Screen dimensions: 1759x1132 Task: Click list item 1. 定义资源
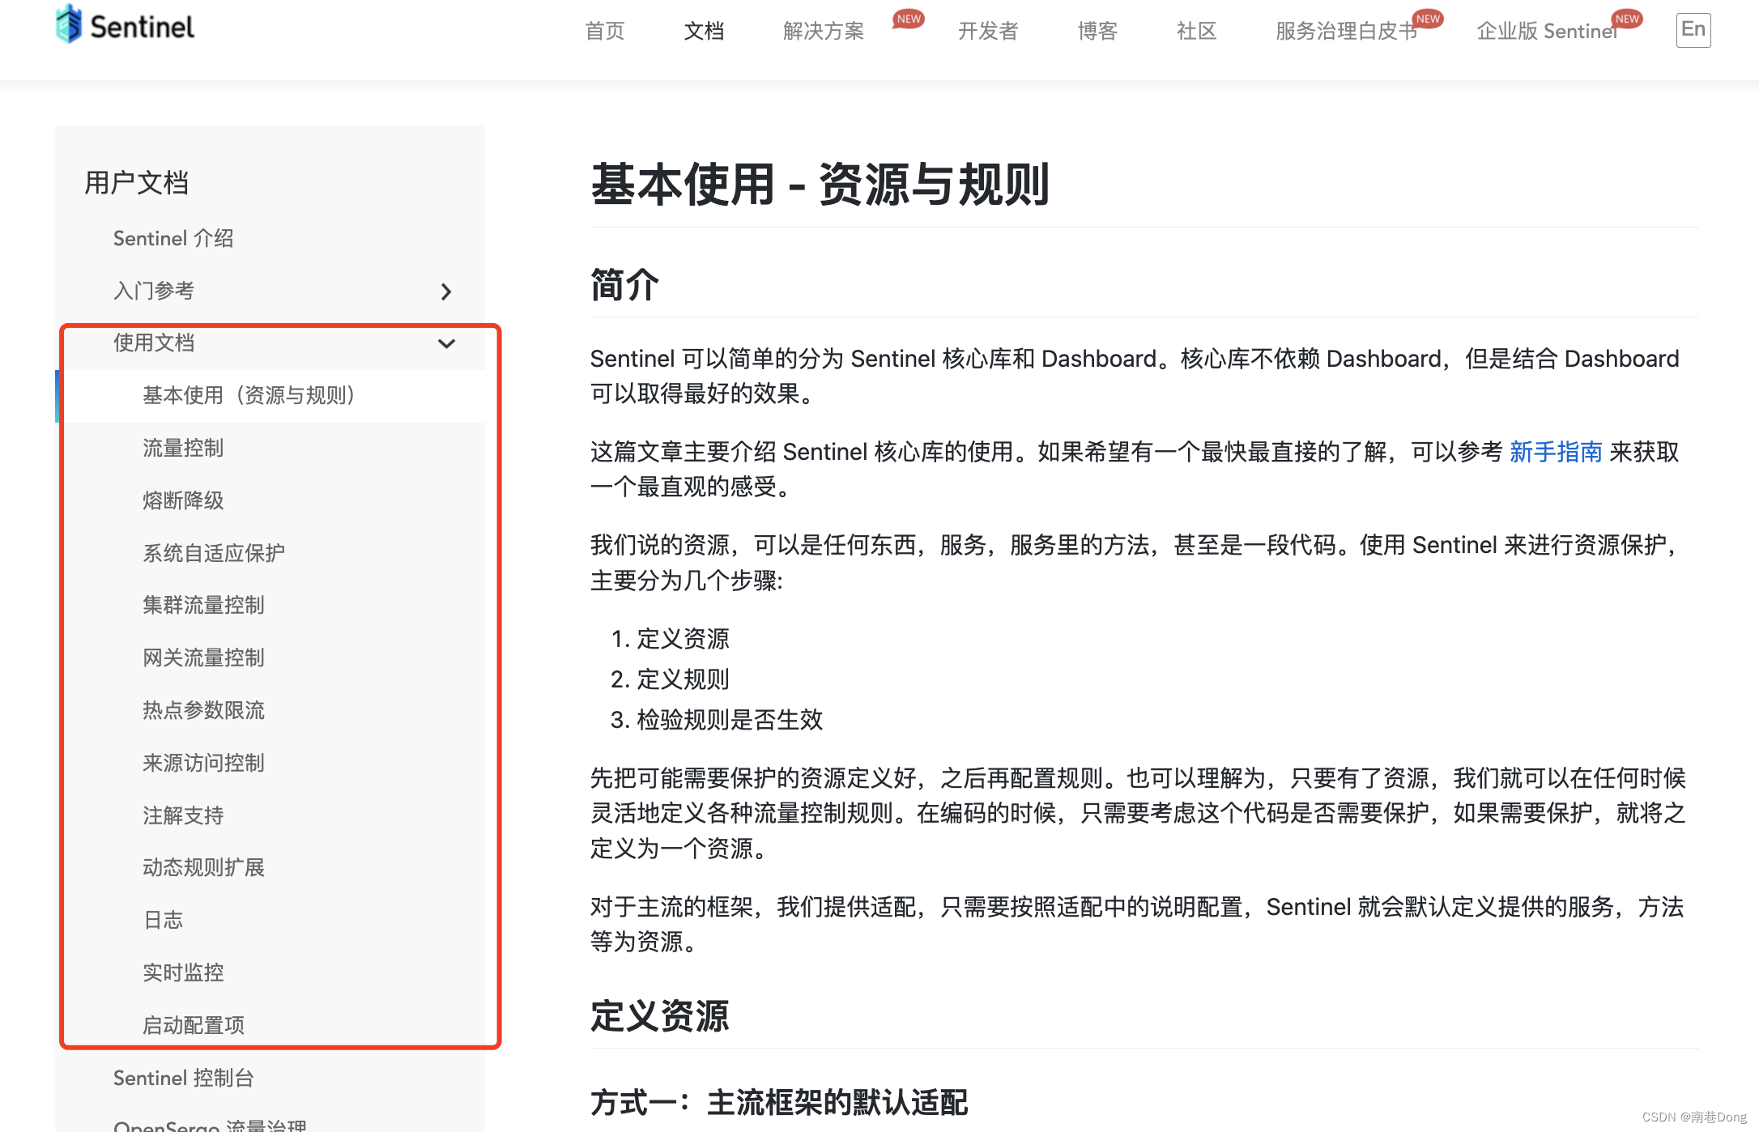pos(671,639)
